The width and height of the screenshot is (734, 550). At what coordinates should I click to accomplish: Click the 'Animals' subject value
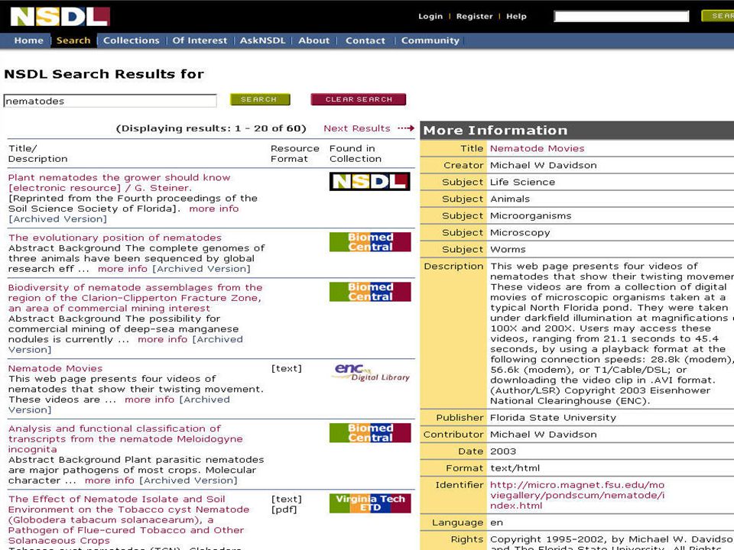[510, 199]
